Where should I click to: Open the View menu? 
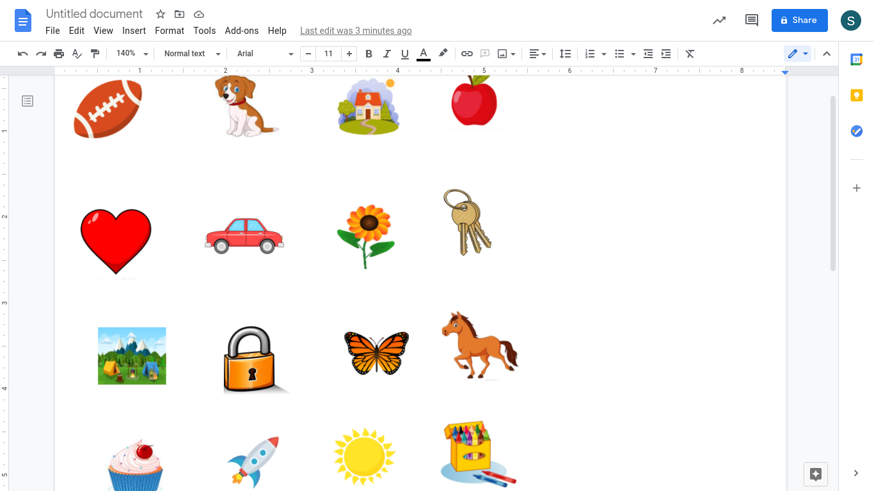(x=103, y=31)
